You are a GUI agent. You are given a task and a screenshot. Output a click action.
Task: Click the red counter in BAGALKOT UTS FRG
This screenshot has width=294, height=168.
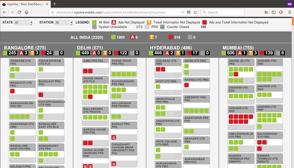[x=12, y=91]
